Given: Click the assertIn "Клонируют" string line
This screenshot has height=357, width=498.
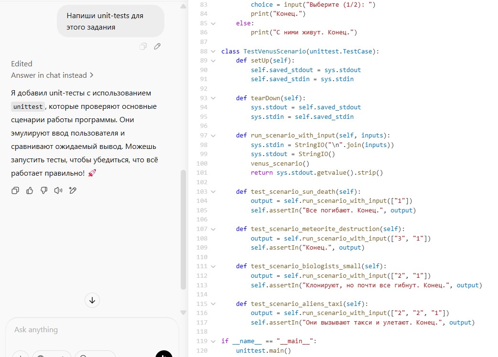Looking at the screenshot, I should 366,285.
